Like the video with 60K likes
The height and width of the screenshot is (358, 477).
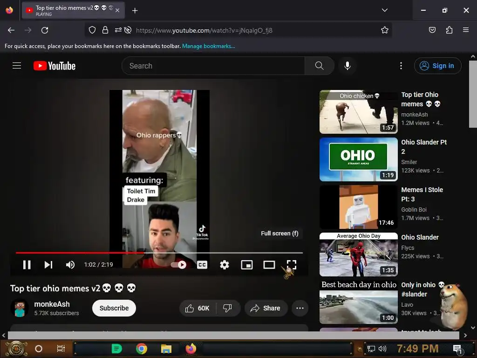198,308
